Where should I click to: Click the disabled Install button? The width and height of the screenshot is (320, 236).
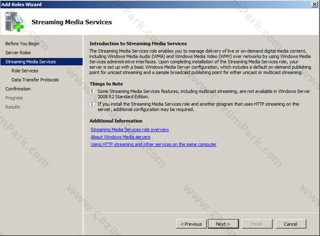257,224
